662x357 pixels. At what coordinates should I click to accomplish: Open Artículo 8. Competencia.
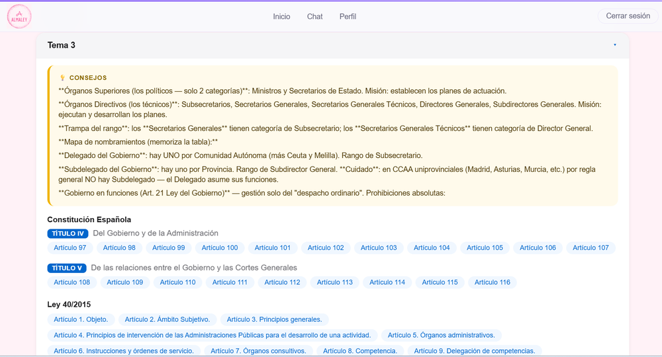pyautogui.click(x=360, y=351)
